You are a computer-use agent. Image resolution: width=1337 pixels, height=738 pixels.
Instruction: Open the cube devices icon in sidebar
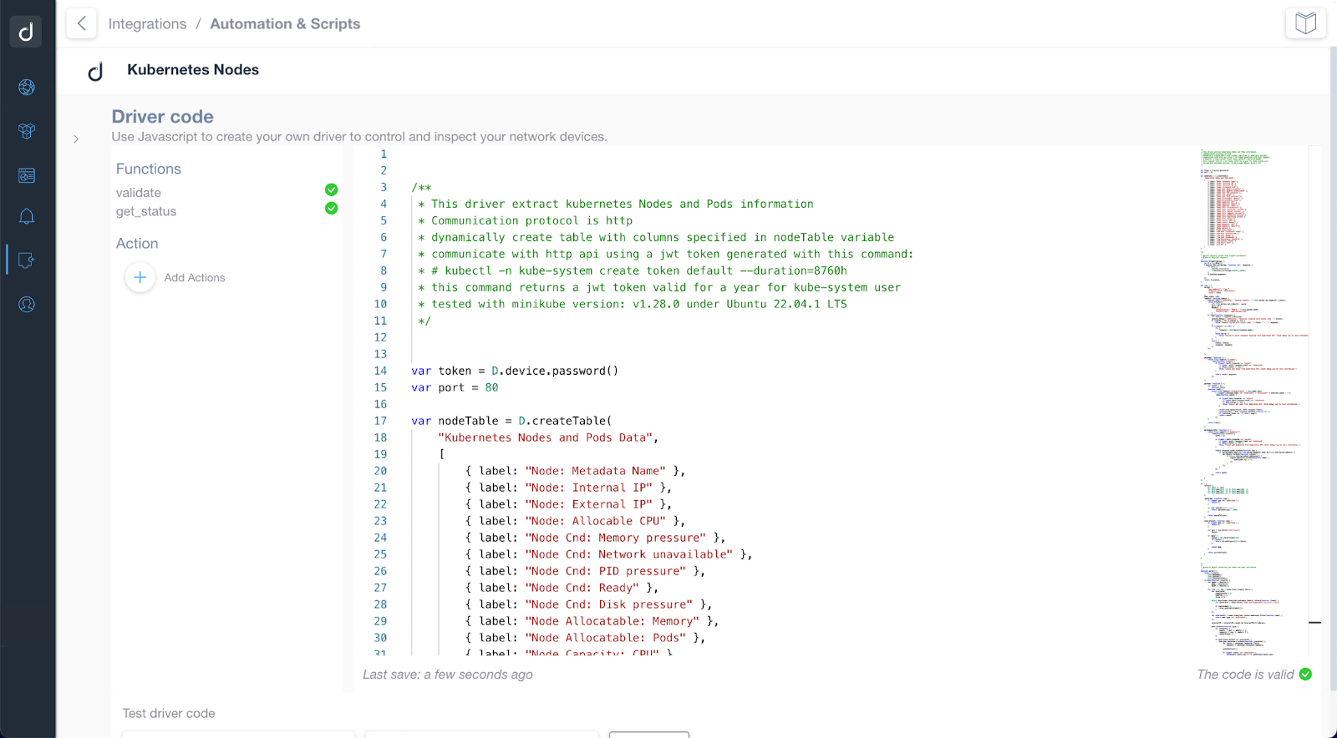(x=27, y=131)
